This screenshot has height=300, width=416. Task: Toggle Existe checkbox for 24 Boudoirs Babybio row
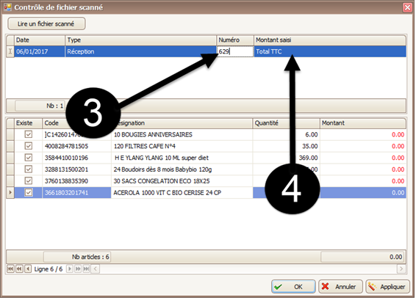(x=29, y=169)
